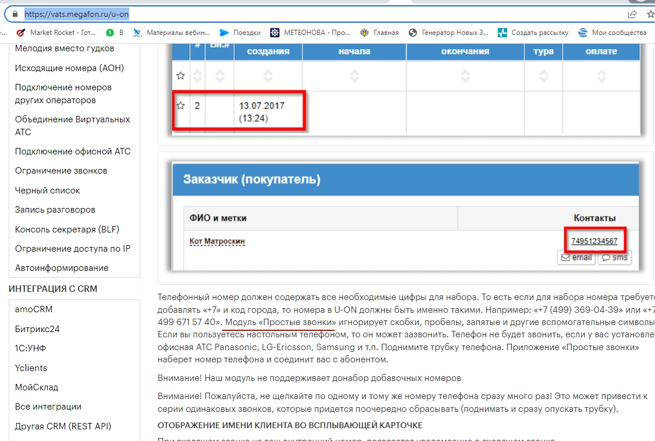Toggle the star in the filter row

click(180, 76)
